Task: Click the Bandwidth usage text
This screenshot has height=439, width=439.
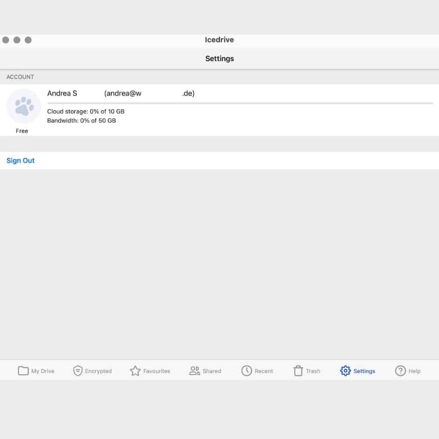Action: (x=82, y=121)
